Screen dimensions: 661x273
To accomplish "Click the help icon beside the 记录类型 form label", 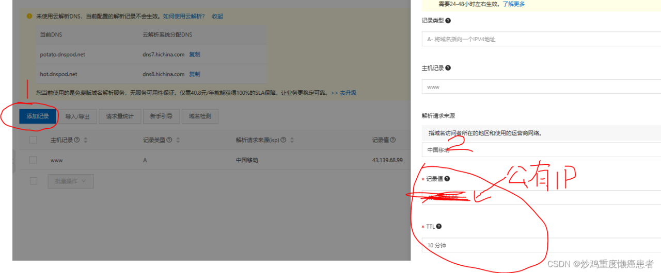I will point(448,21).
